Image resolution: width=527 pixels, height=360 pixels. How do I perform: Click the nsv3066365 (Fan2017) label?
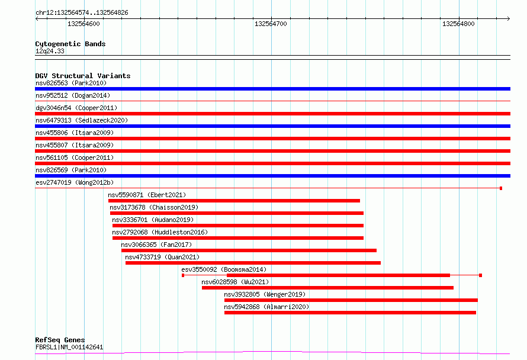point(157,245)
